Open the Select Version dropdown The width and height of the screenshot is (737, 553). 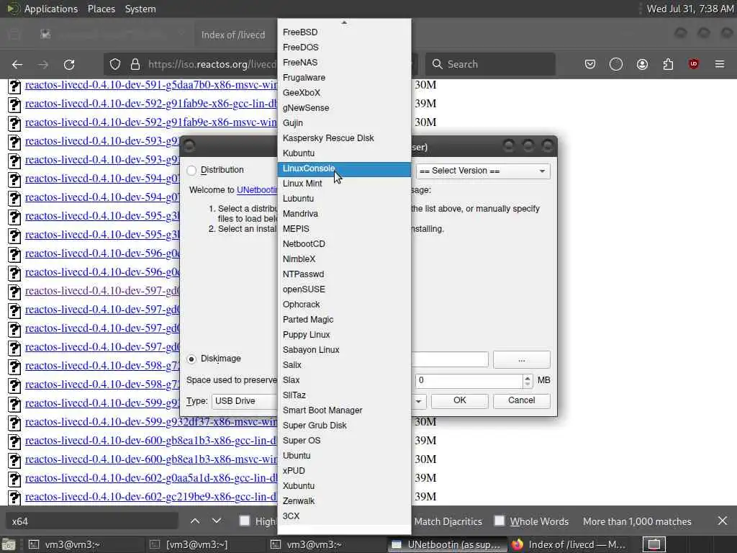483,171
